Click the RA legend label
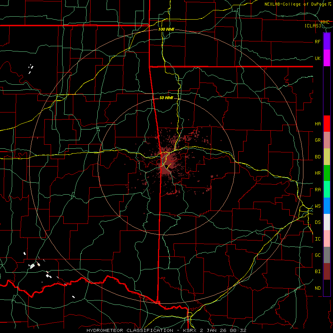Viewport: 333px width, 333px height. tap(317, 190)
